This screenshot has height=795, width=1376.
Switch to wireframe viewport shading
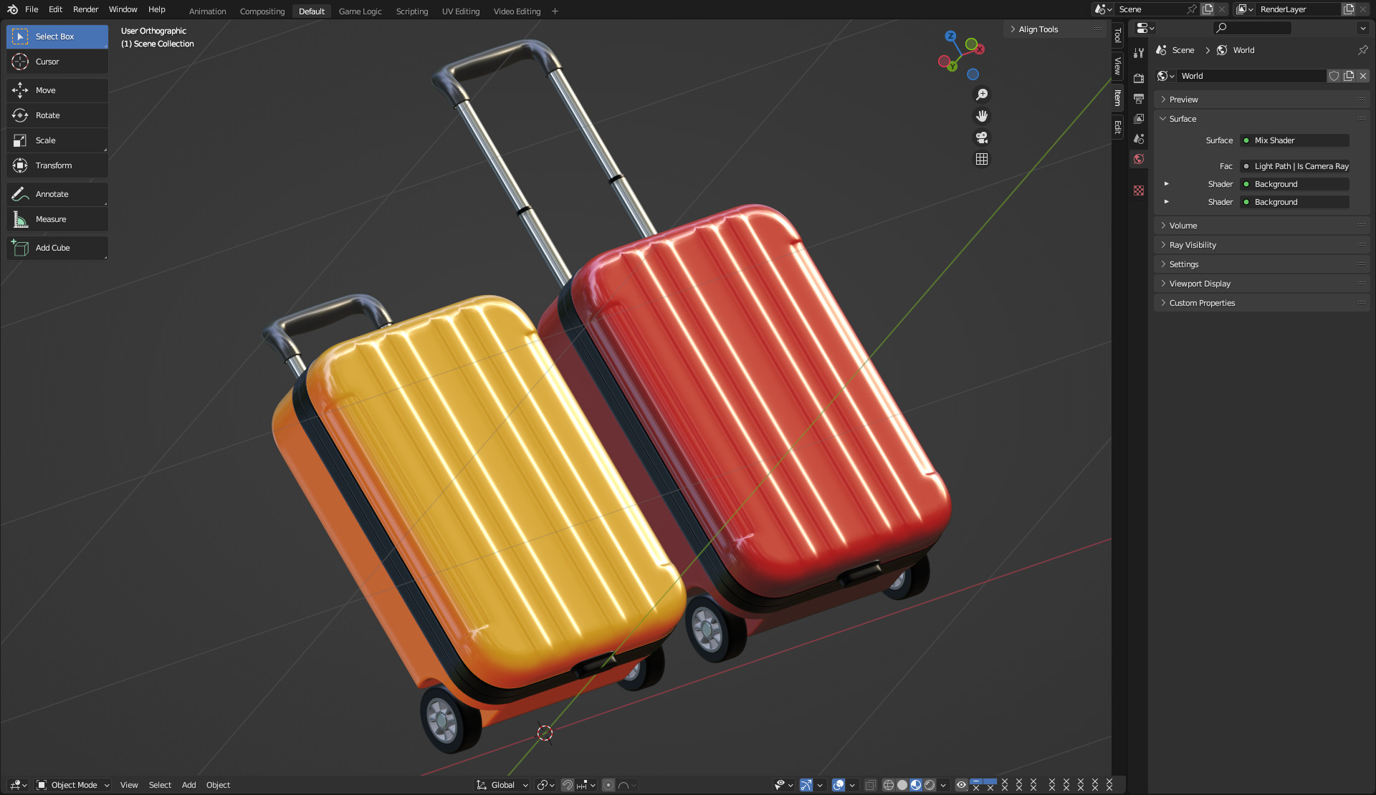point(889,785)
